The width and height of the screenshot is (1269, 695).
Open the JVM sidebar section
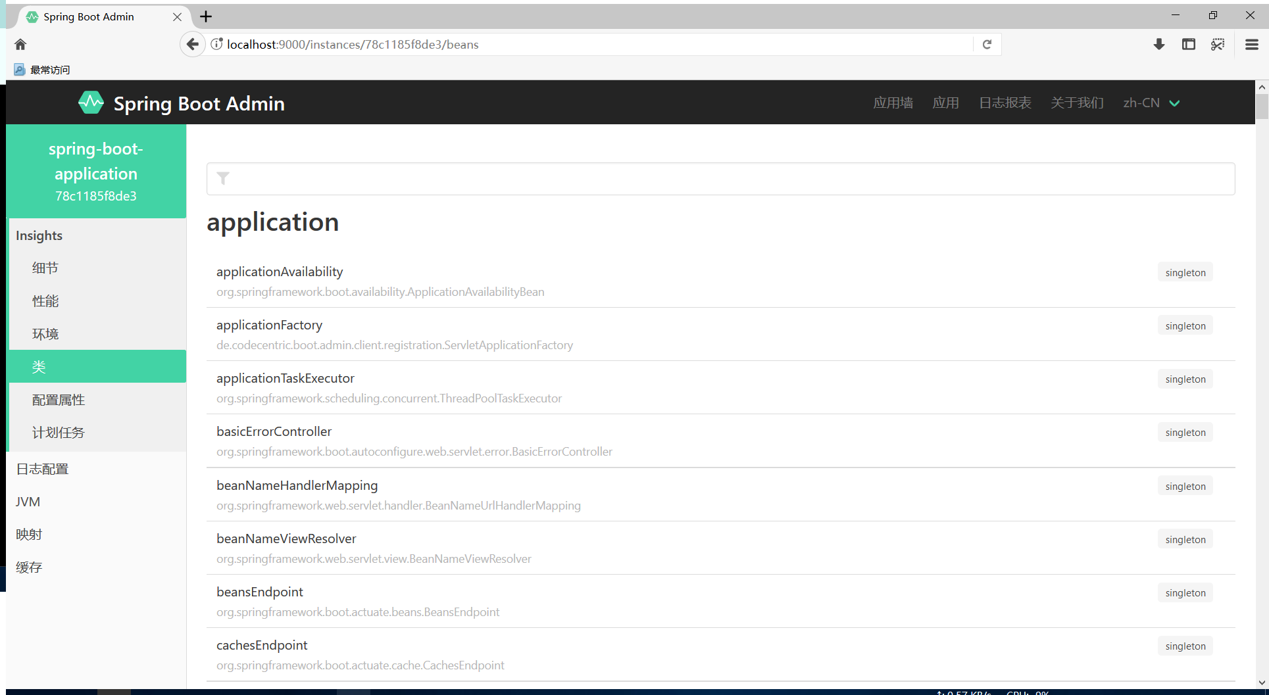point(97,502)
